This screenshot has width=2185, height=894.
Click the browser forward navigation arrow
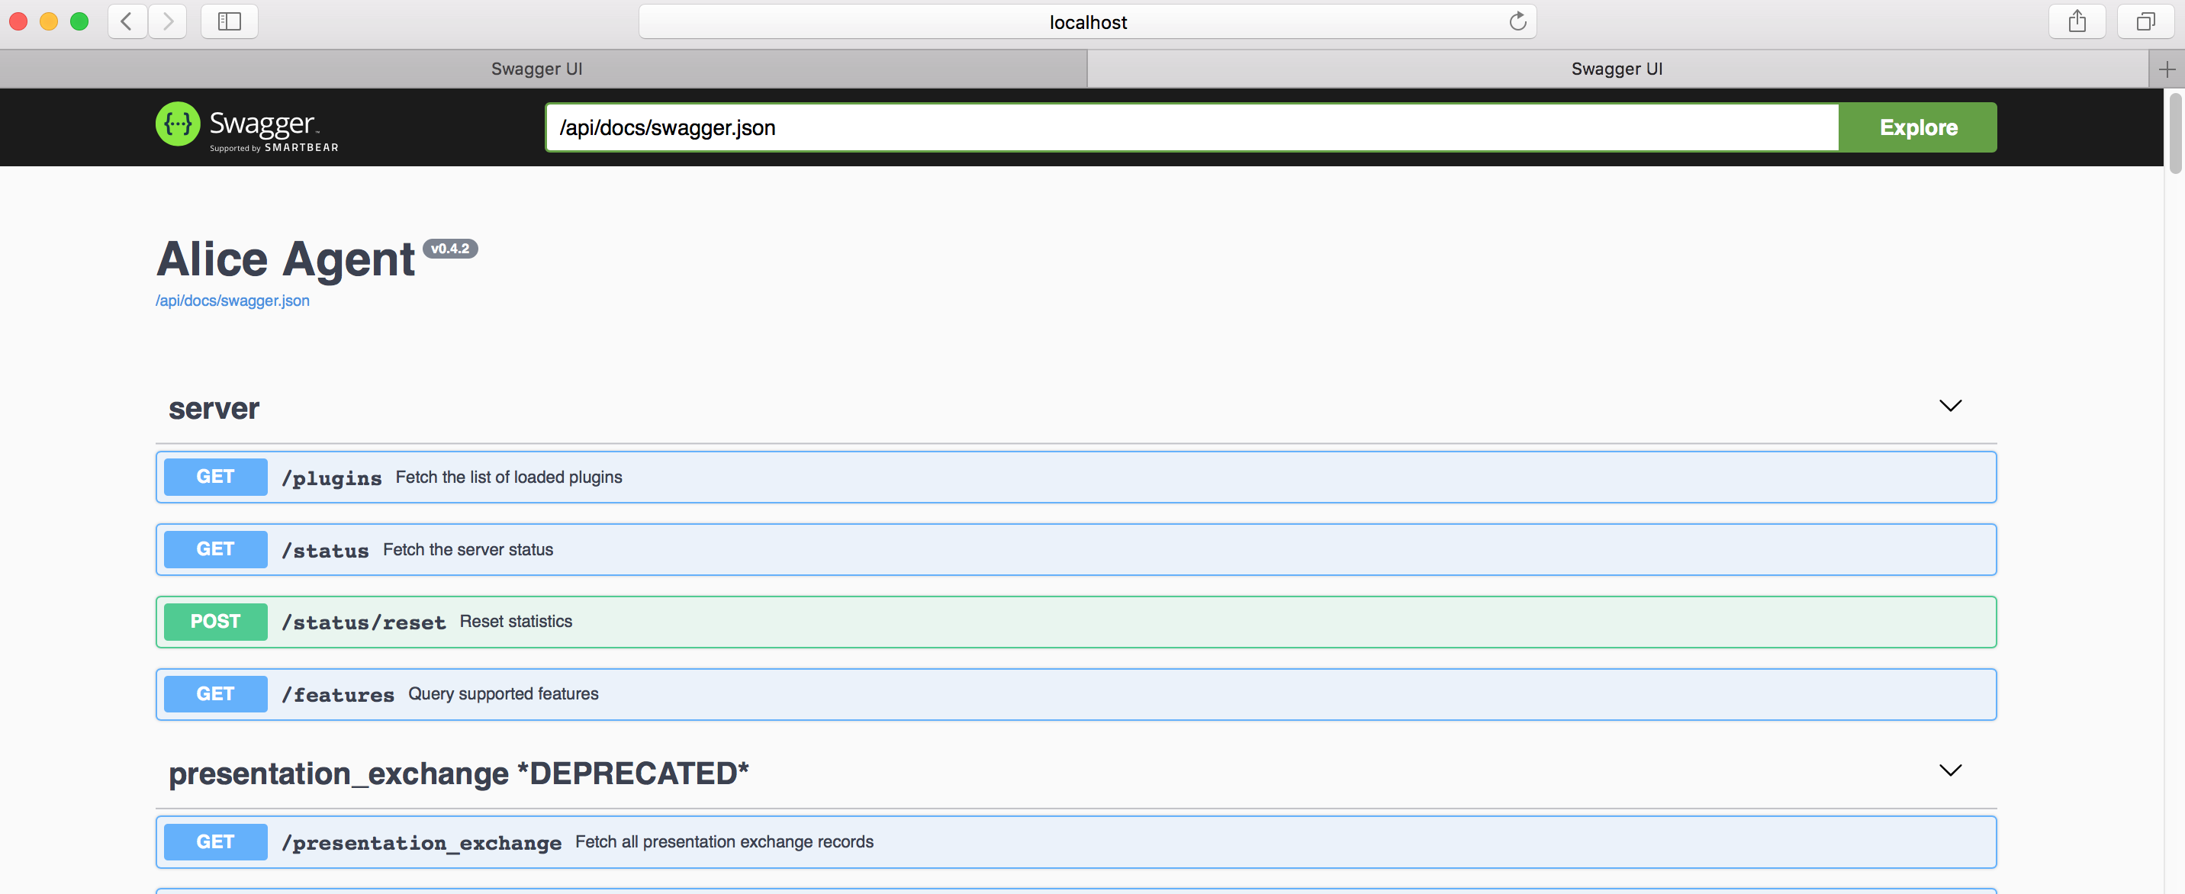167,21
